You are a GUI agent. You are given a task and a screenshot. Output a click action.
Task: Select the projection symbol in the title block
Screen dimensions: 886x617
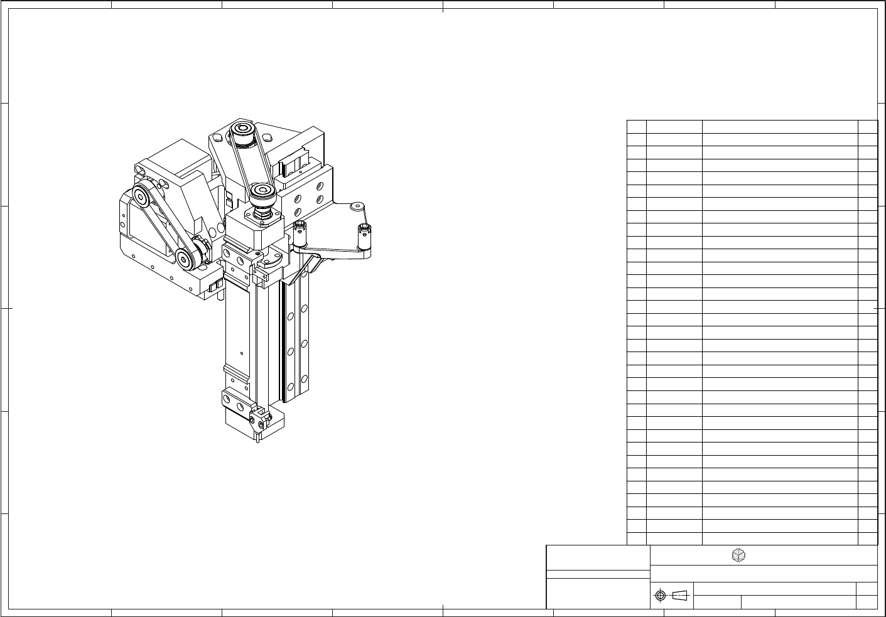[x=672, y=595]
